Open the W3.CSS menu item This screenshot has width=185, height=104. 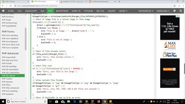coord(100,11)
